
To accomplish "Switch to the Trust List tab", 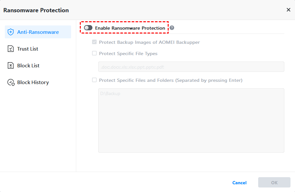I will coord(27,49).
